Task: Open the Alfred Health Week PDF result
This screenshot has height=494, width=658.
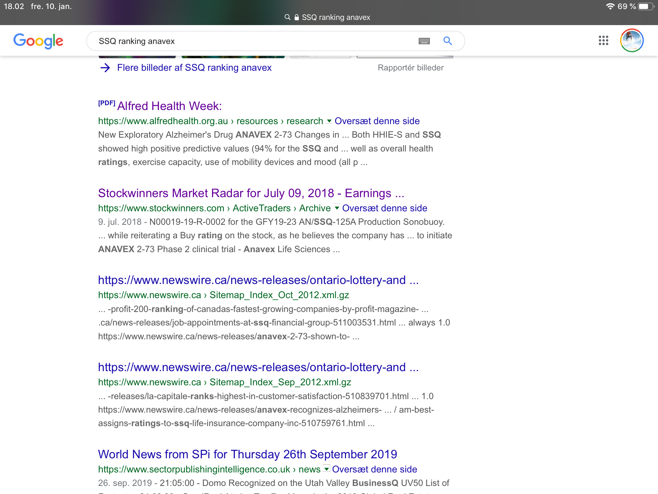Action: click(x=169, y=106)
